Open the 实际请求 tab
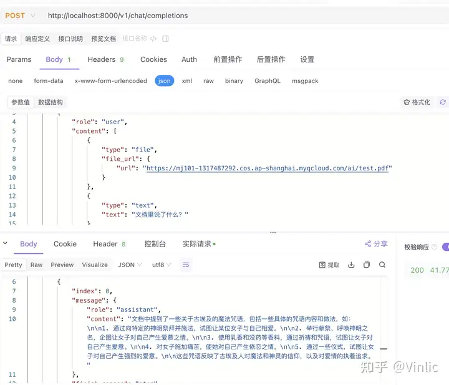The width and height of the screenshot is (449, 385). 199,244
